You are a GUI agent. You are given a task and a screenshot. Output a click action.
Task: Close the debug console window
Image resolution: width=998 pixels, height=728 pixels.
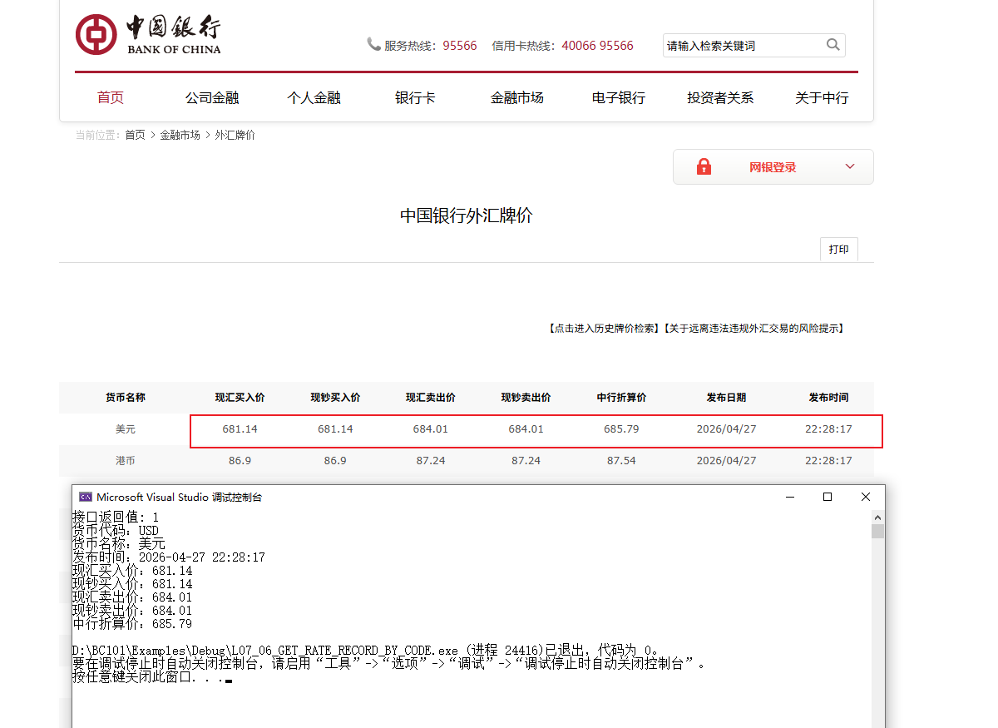(866, 497)
